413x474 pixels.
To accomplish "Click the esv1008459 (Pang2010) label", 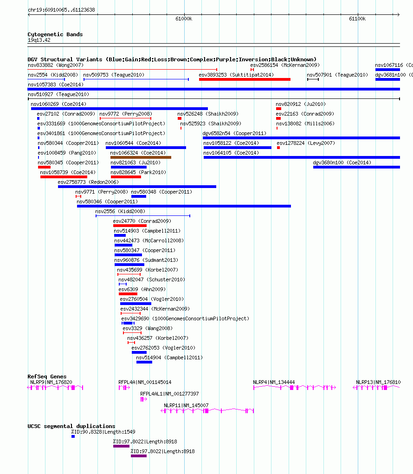I will (67, 153).
